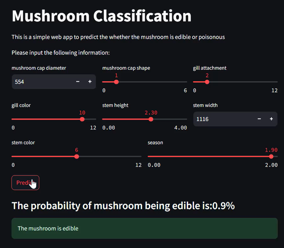Viewport: 284px width, 248px height.
Task: Increase stem width with plus button
Action: pyautogui.click(x=272, y=119)
